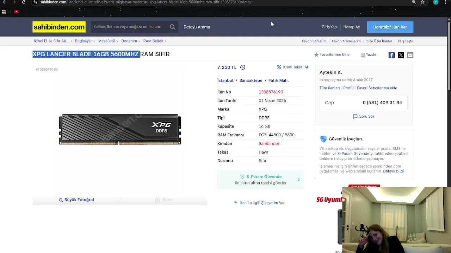Click the phone number 0 (531) 409 33 34
This screenshot has height=253, width=451.
click(382, 103)
